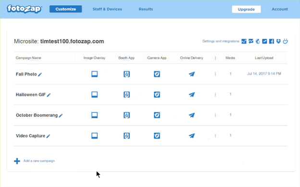
Task: Click the Media column header
Action: point(230,58)
